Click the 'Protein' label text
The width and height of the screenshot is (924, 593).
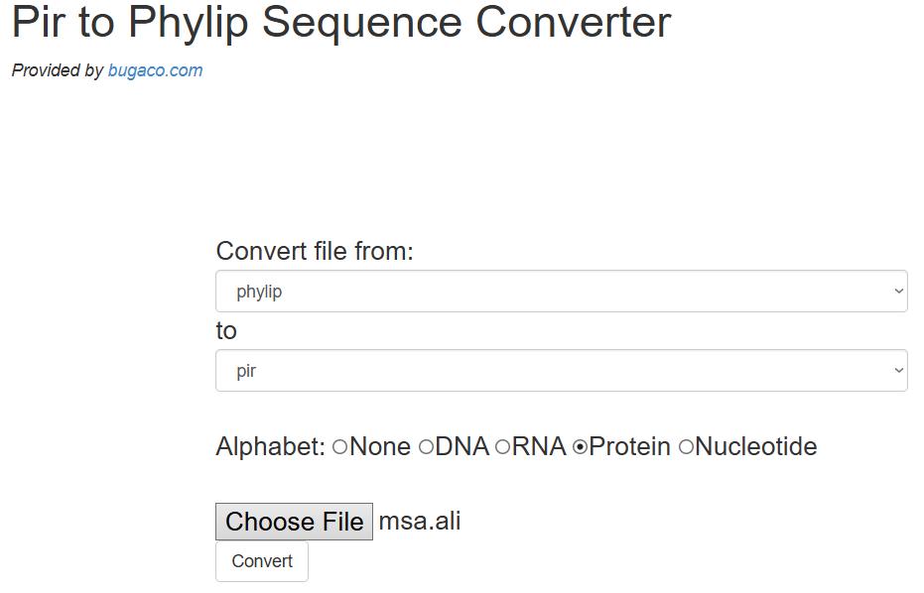pos(629,447)
